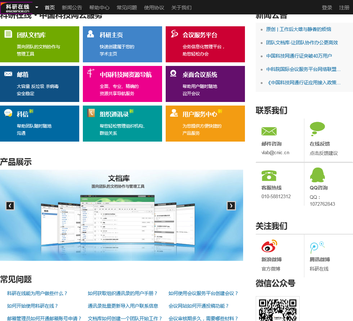Open FAQ 邮箱管理员如何开通邮箱账号申请？
353x321 pixels.
click(44, 318)
